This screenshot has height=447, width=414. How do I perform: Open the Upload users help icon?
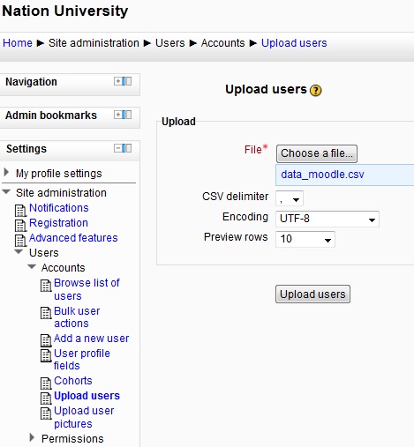tap(315, 90)
